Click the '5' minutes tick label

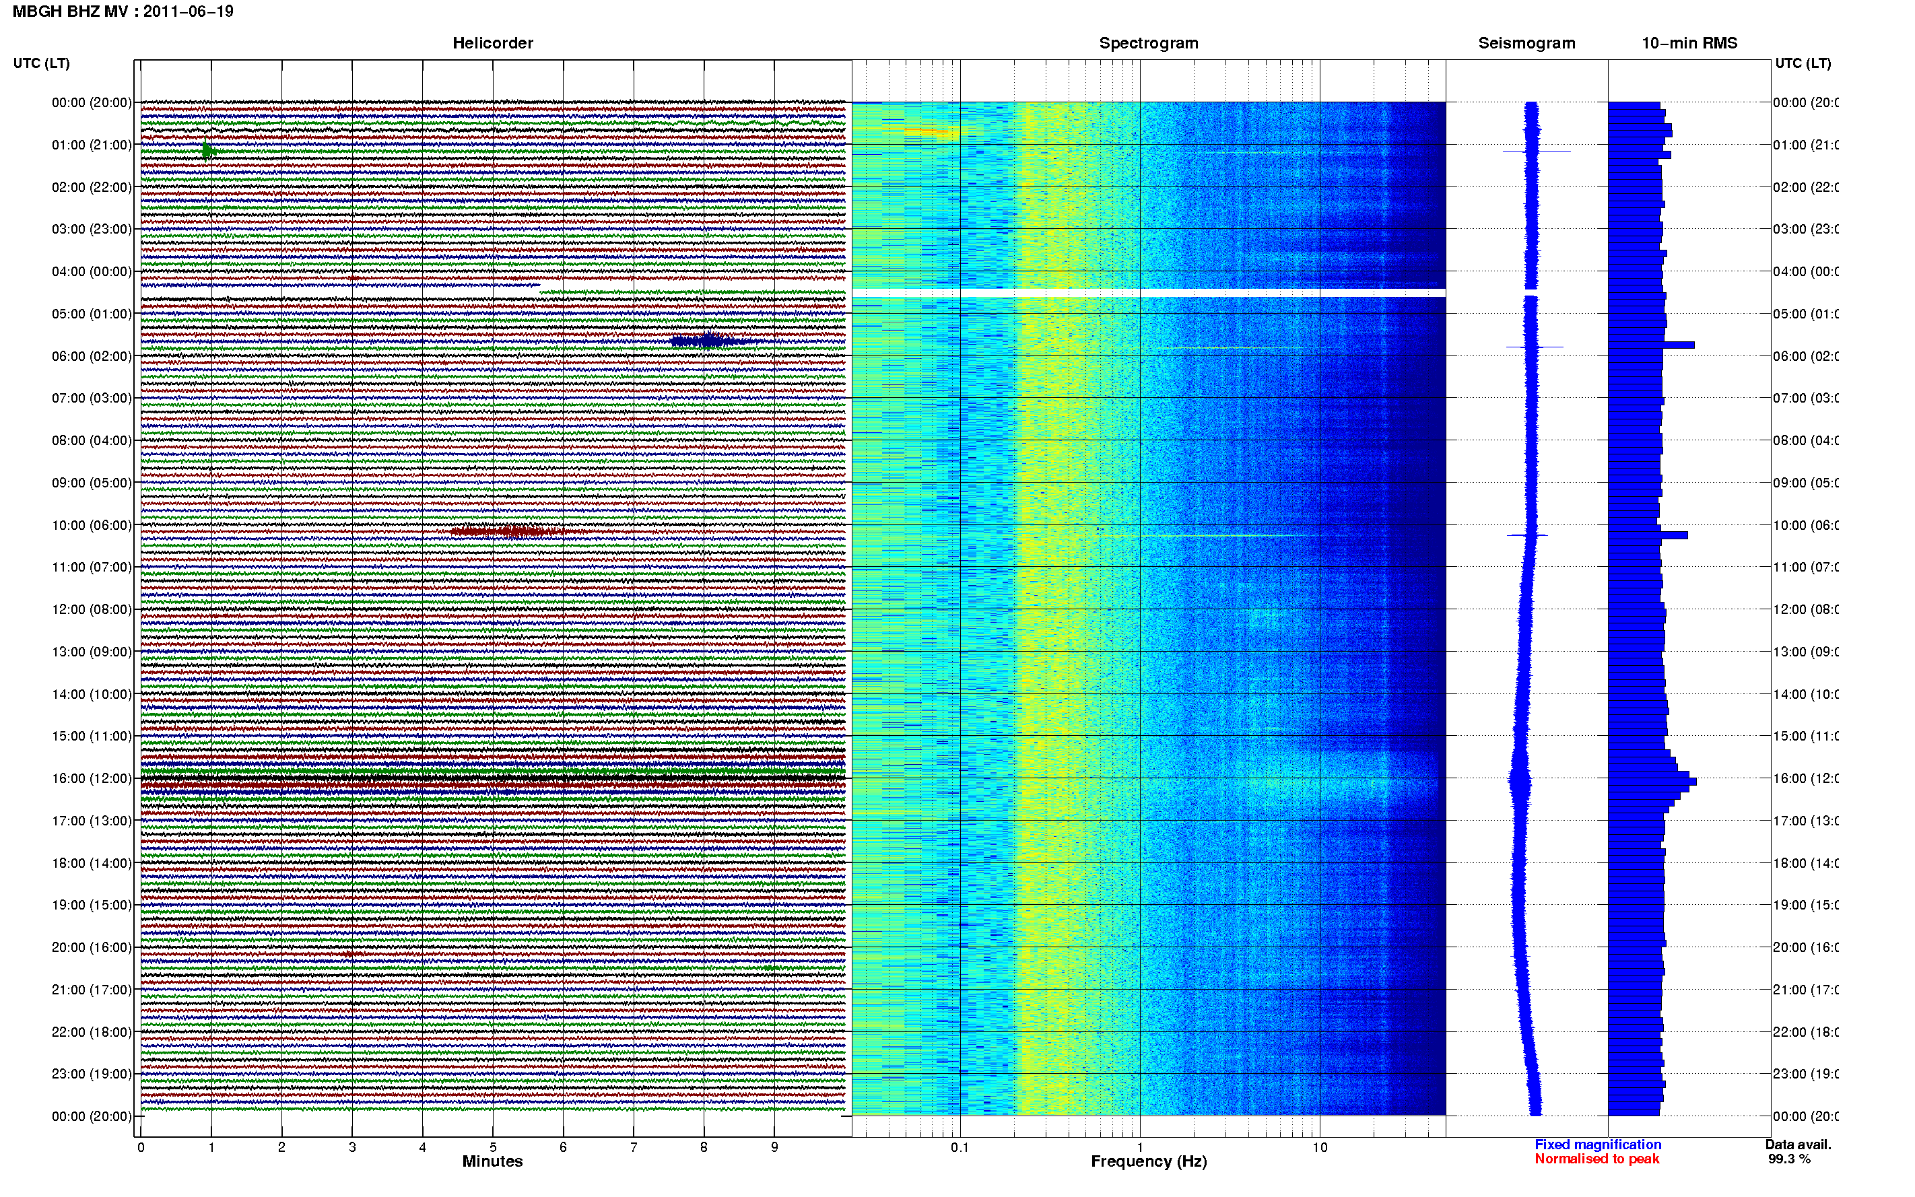point(492,1148)
